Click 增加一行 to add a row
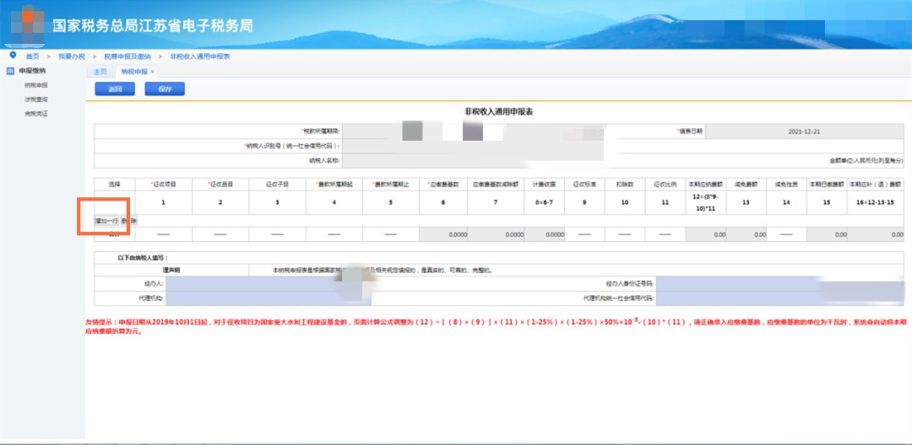Screen dimensions: 912x445 pos(106,221)
